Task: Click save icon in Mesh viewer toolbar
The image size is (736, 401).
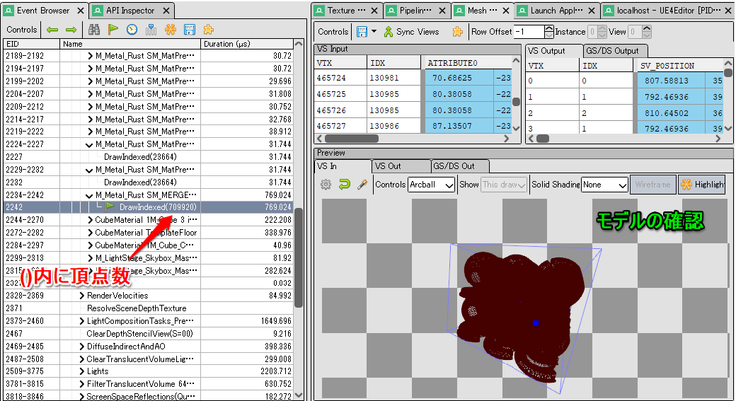Action: (x=362, y=31)
